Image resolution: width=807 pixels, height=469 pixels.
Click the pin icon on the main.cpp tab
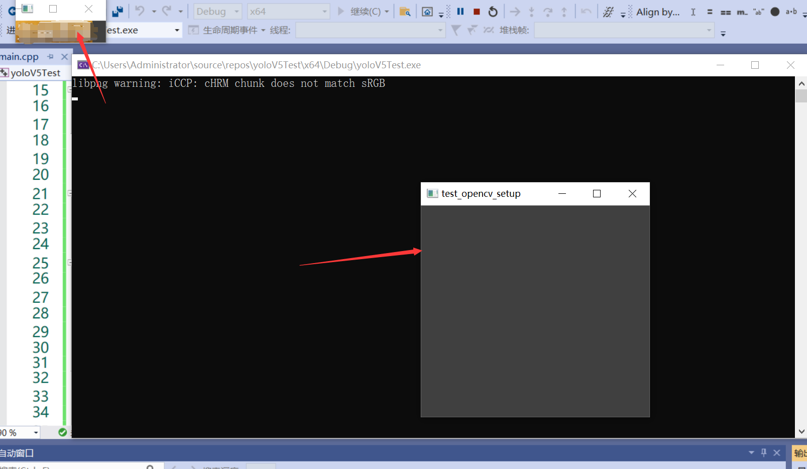[x=50, y=57]
